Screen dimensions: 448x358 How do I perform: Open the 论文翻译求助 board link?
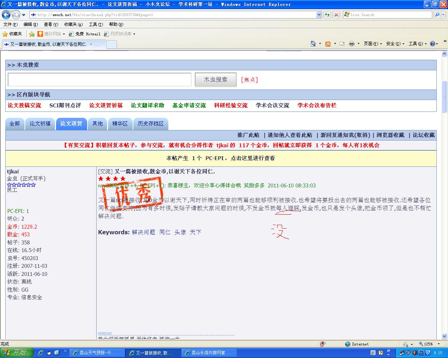(147, 105)
